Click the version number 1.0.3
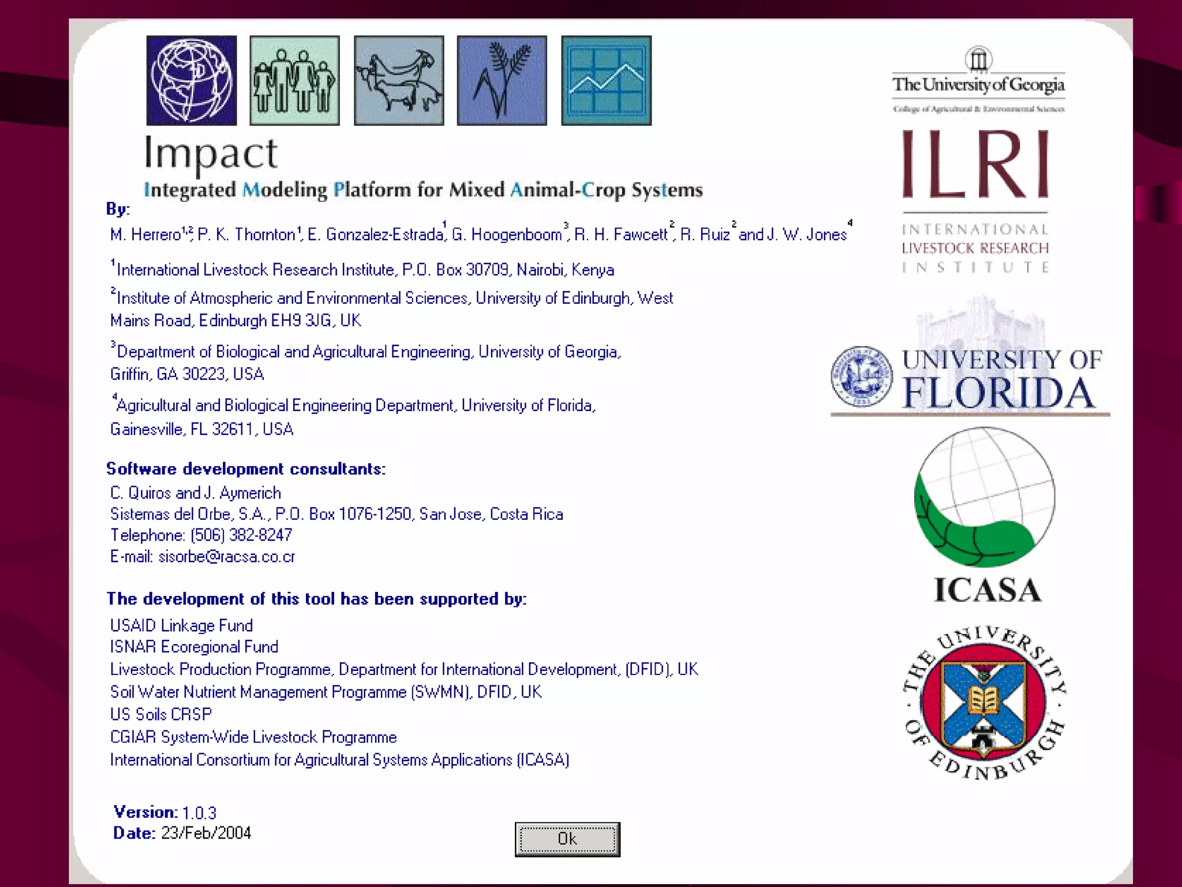 click(199, 813)
